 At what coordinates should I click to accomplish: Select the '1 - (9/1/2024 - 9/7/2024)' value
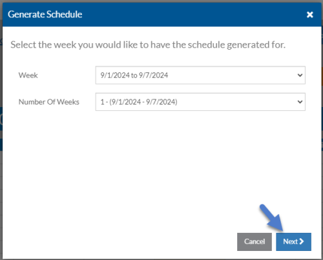pos(139,102)
